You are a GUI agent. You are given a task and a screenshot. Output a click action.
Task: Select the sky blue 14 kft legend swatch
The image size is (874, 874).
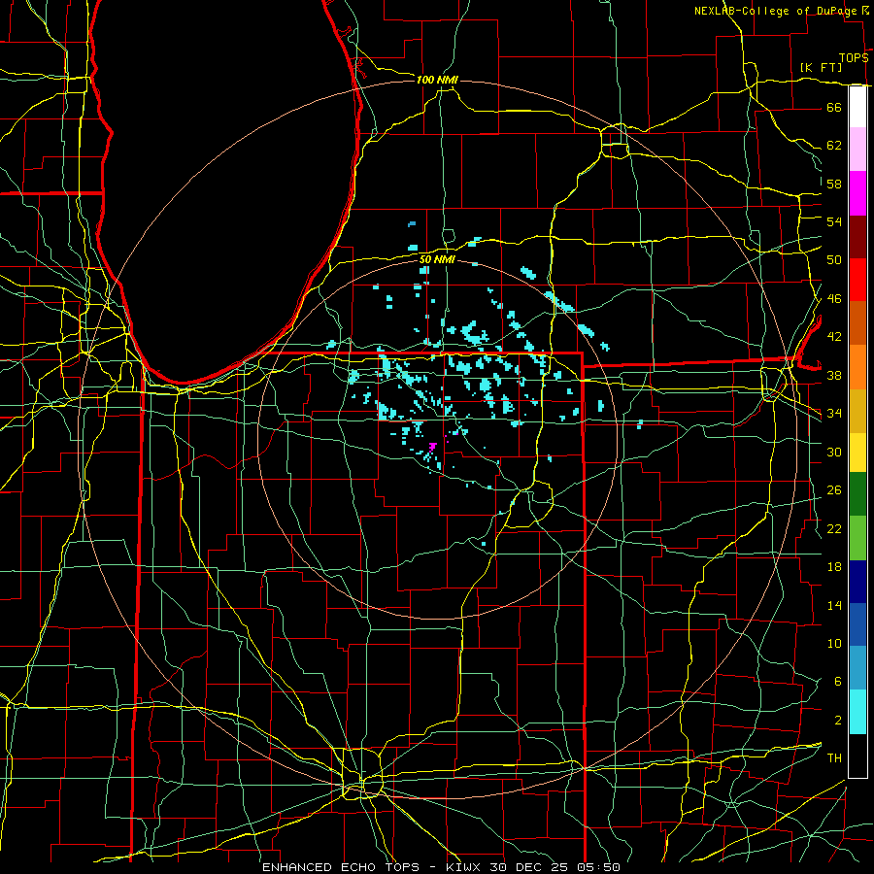point(857,668)
